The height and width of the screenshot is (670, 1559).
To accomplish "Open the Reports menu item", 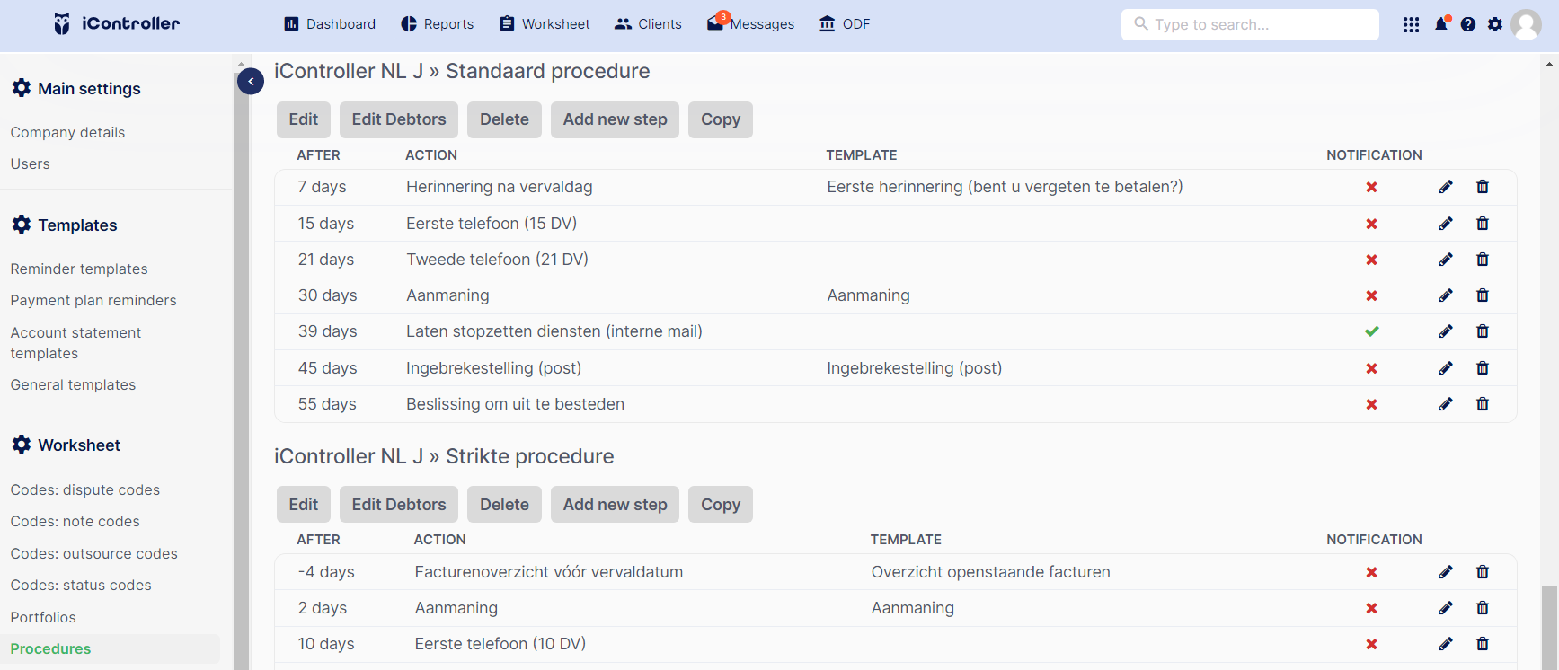I will (x=437, y=24).
